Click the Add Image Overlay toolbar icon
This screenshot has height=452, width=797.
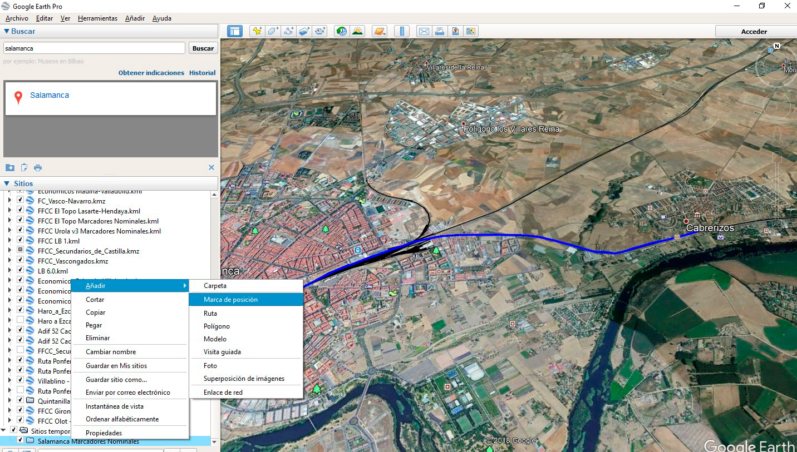click(304, 31)
